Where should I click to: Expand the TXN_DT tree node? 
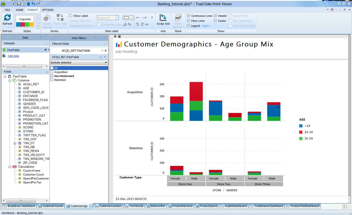(15, 143)
